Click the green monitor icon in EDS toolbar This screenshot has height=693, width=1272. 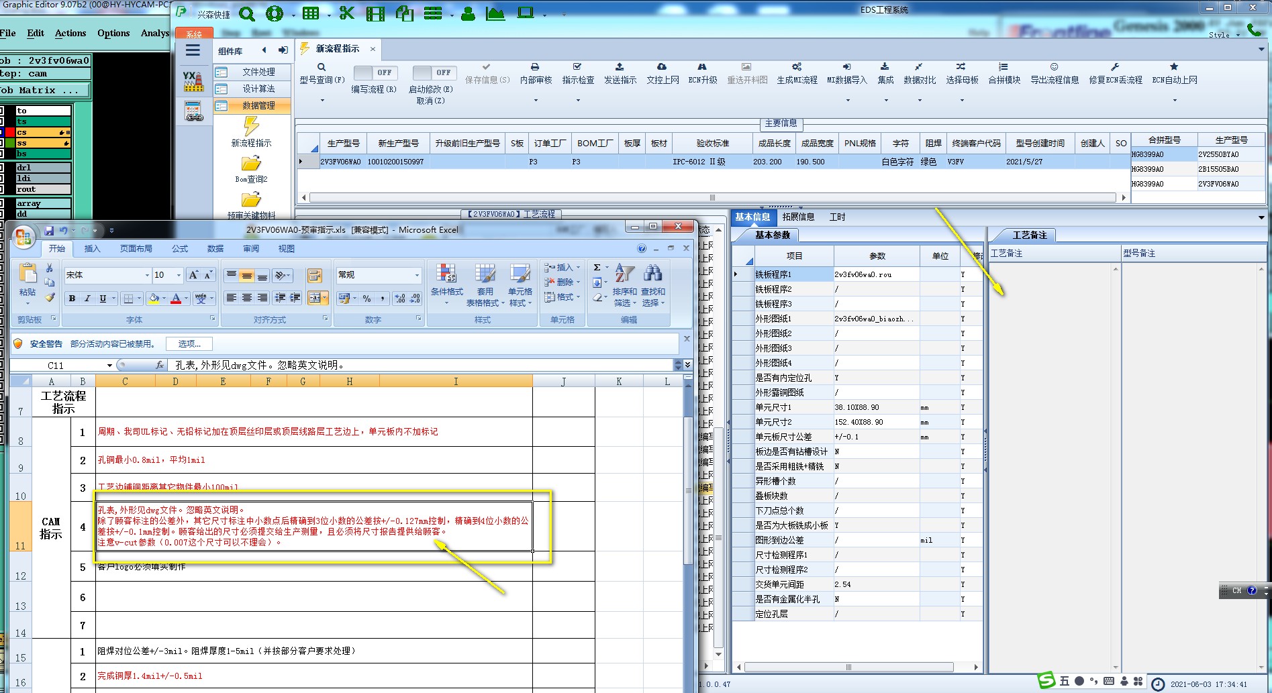pyautogui.click(x=526, y=13)
